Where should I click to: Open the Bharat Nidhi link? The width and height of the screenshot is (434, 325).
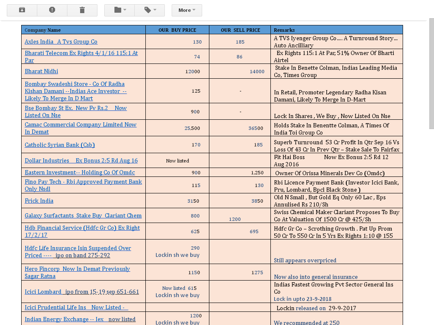41,71
